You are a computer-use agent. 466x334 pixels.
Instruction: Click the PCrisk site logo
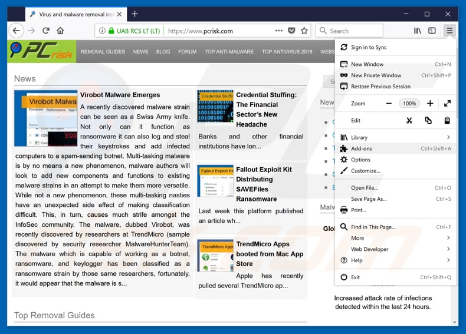42,51
